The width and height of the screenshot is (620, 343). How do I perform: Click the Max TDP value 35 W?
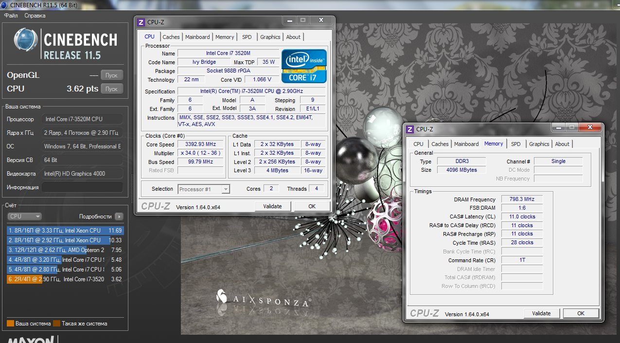268,62
